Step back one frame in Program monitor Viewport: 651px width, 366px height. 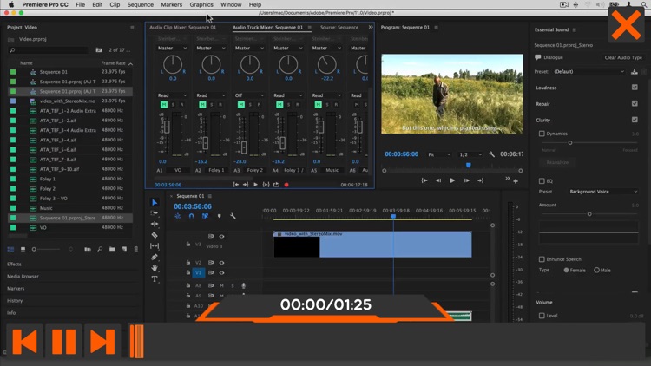pos(438,180)
